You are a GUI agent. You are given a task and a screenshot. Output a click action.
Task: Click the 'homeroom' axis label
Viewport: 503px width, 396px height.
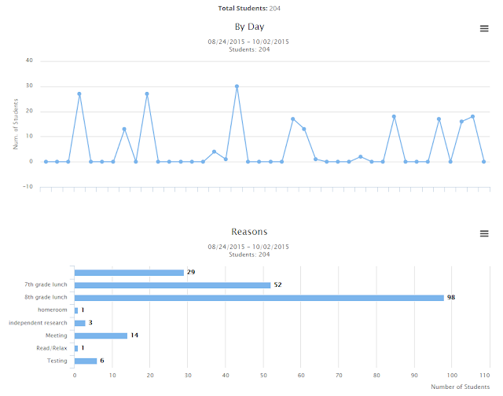pos(53,310)
